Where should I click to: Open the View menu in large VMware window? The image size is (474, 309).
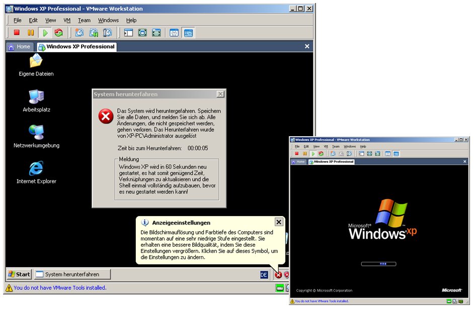click(x=50, y=20)
